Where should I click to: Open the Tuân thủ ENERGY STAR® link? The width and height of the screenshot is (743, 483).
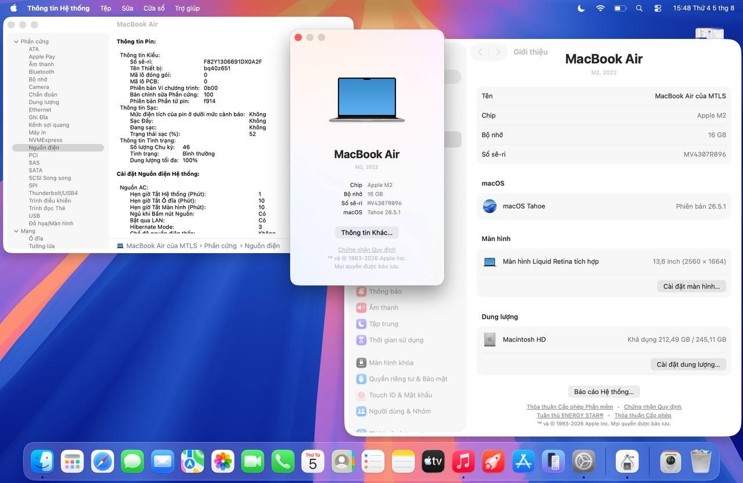tap(570, 416)
